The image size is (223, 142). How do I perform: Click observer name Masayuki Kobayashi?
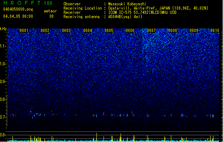point(127,4)
